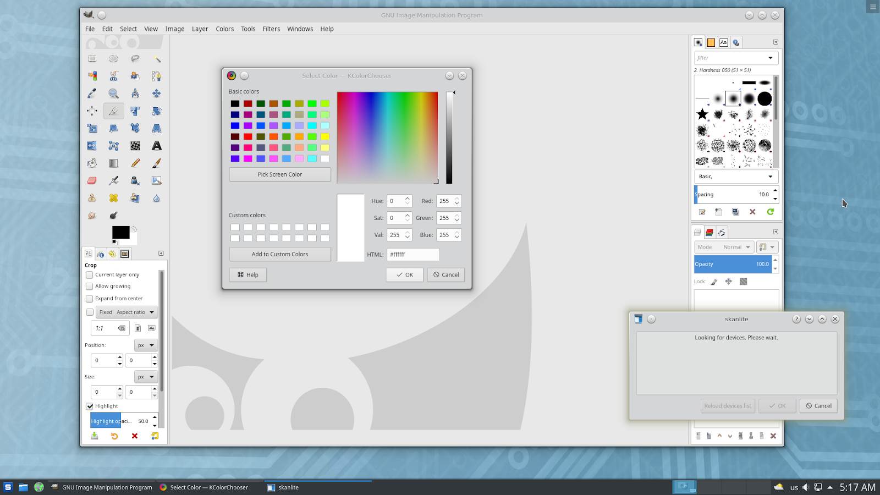Choose the Paintbrush tool
The image size is (880, 495).
pos(156,163)
